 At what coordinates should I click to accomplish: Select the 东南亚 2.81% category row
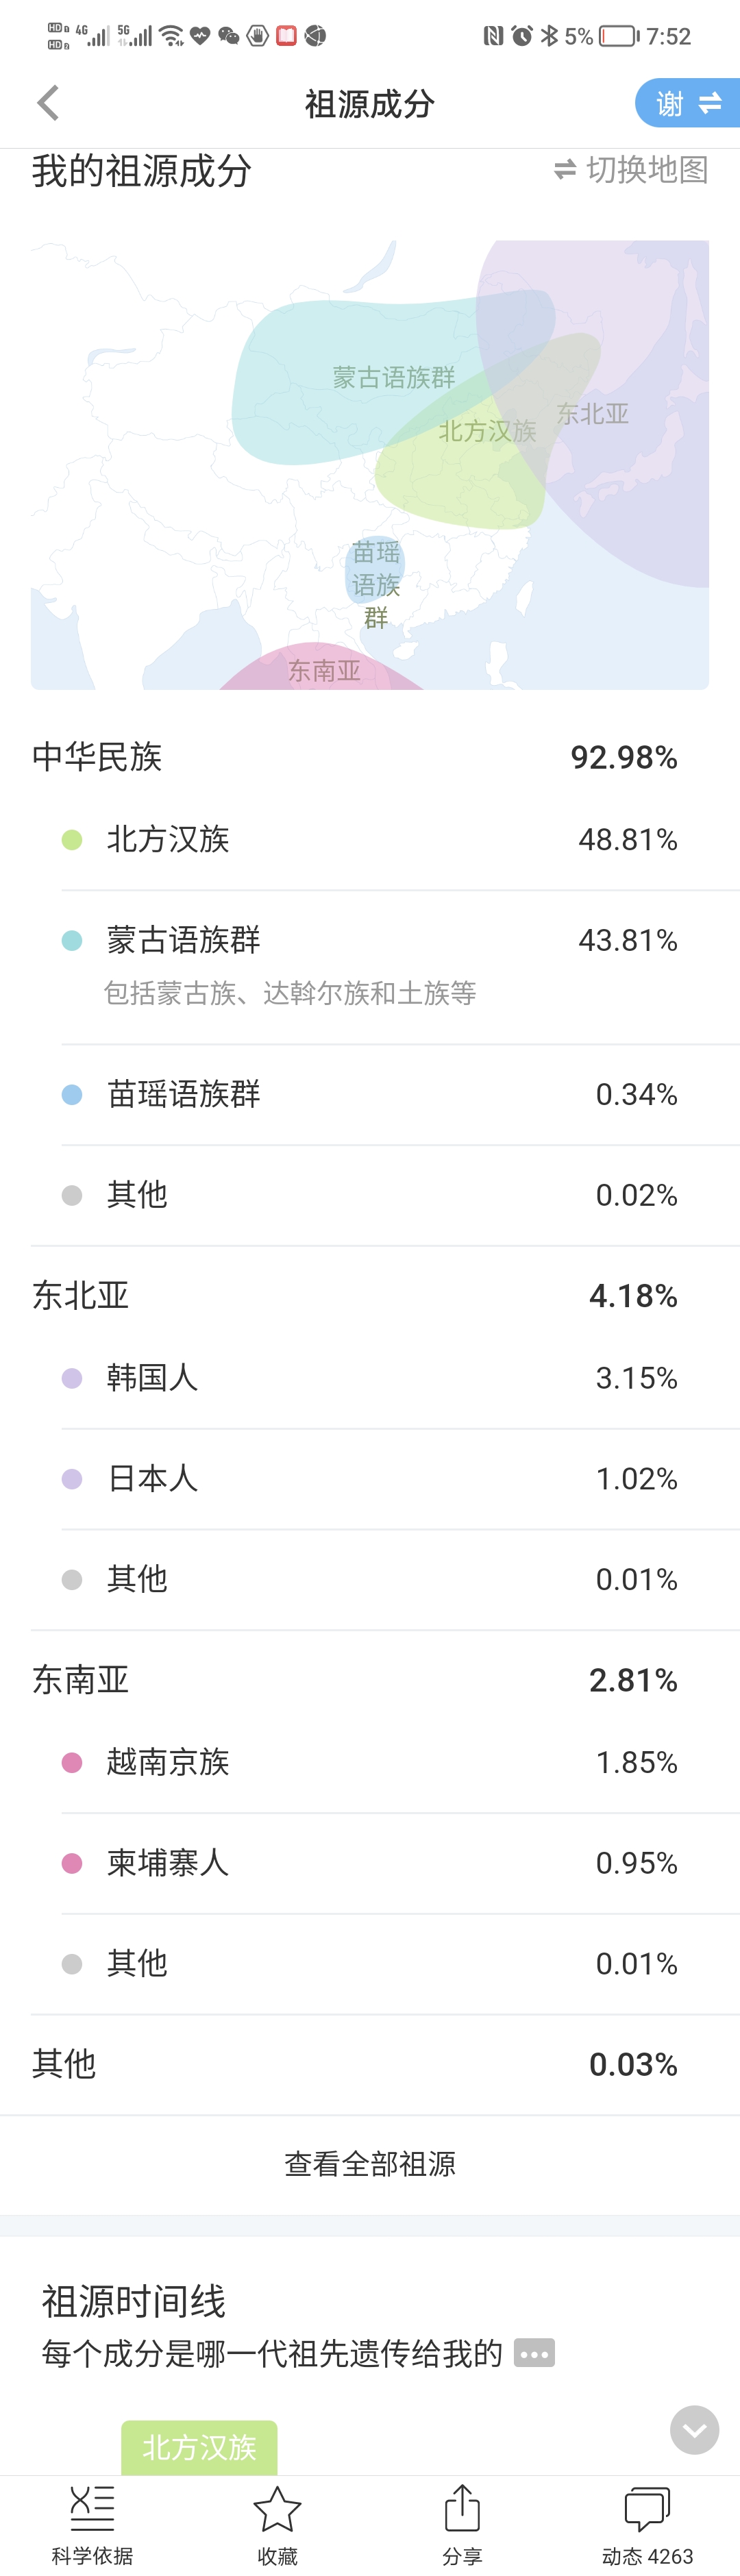(x=370, y=1680)
